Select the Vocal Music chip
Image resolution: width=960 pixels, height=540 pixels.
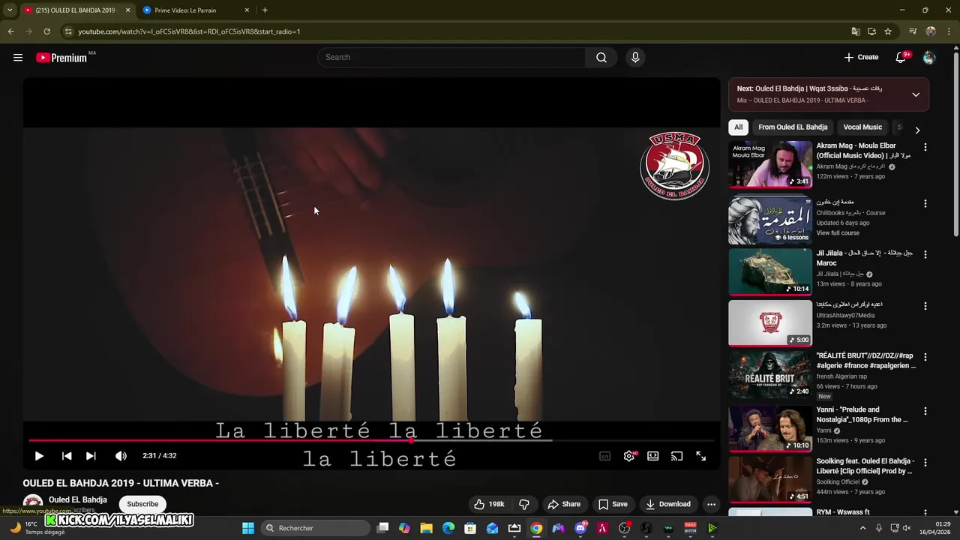(x=862, y=127)
